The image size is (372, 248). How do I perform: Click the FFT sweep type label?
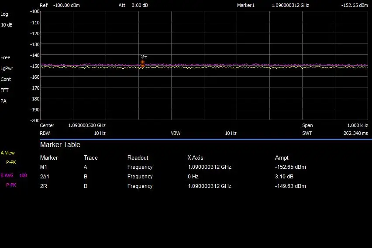4,90
